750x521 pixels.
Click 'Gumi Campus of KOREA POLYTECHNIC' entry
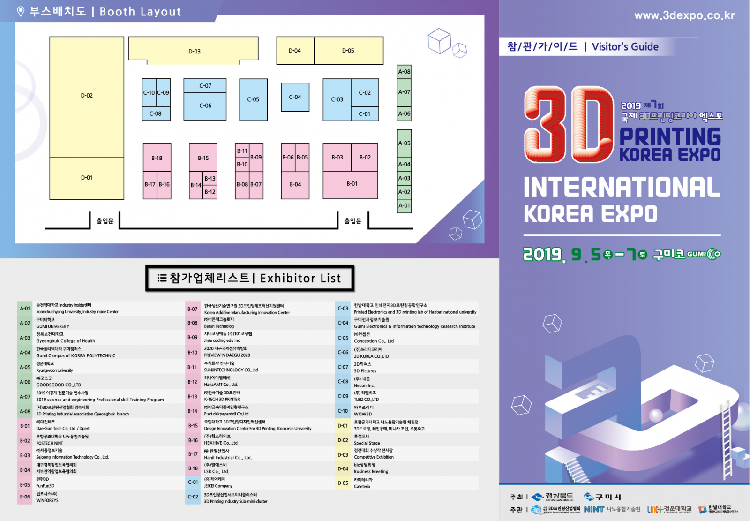tap(75, 356)
